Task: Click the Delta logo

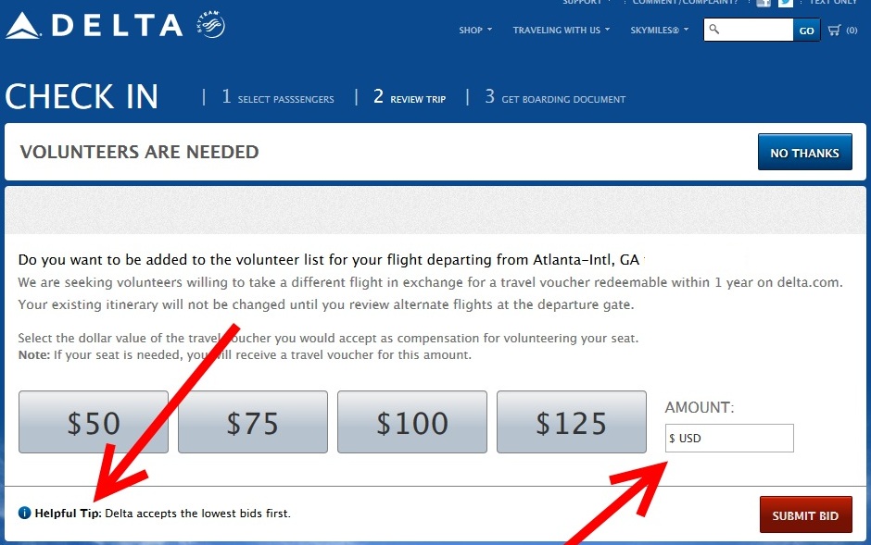Action: (95, 25)
